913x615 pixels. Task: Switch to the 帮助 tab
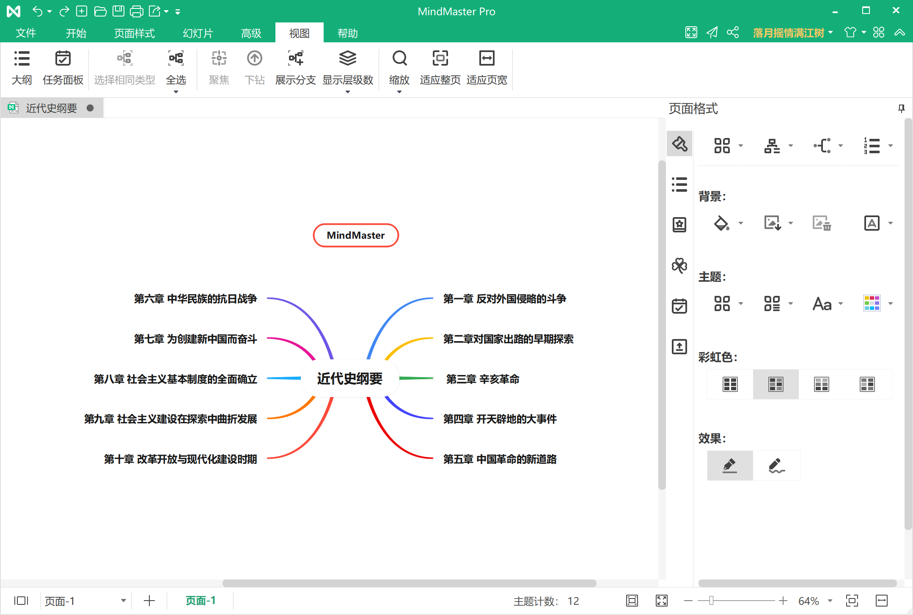[x=348, y=33]
